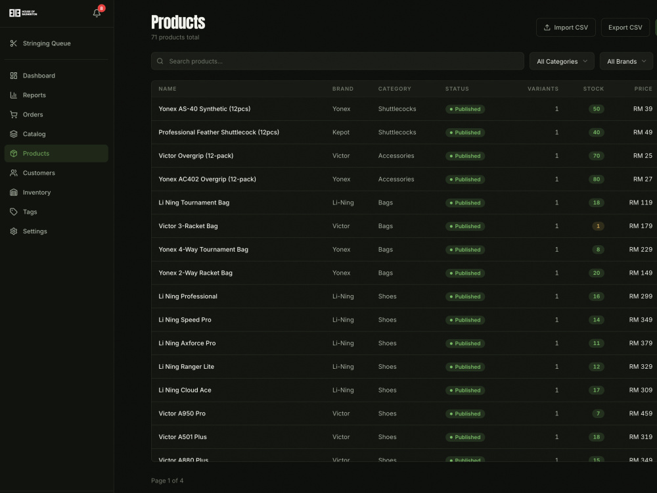Screen dimensions: 657x493
Task: Open the Catalog section
Action: pyautogui.click(x=56, y=134)
